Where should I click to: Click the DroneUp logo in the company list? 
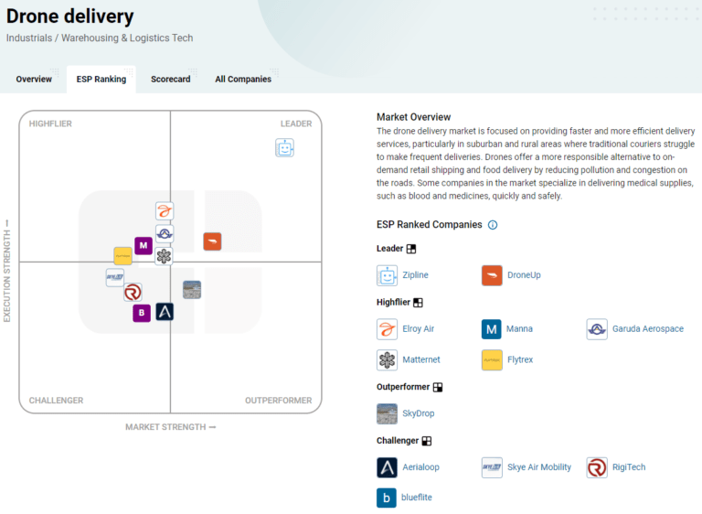[492, 275]
